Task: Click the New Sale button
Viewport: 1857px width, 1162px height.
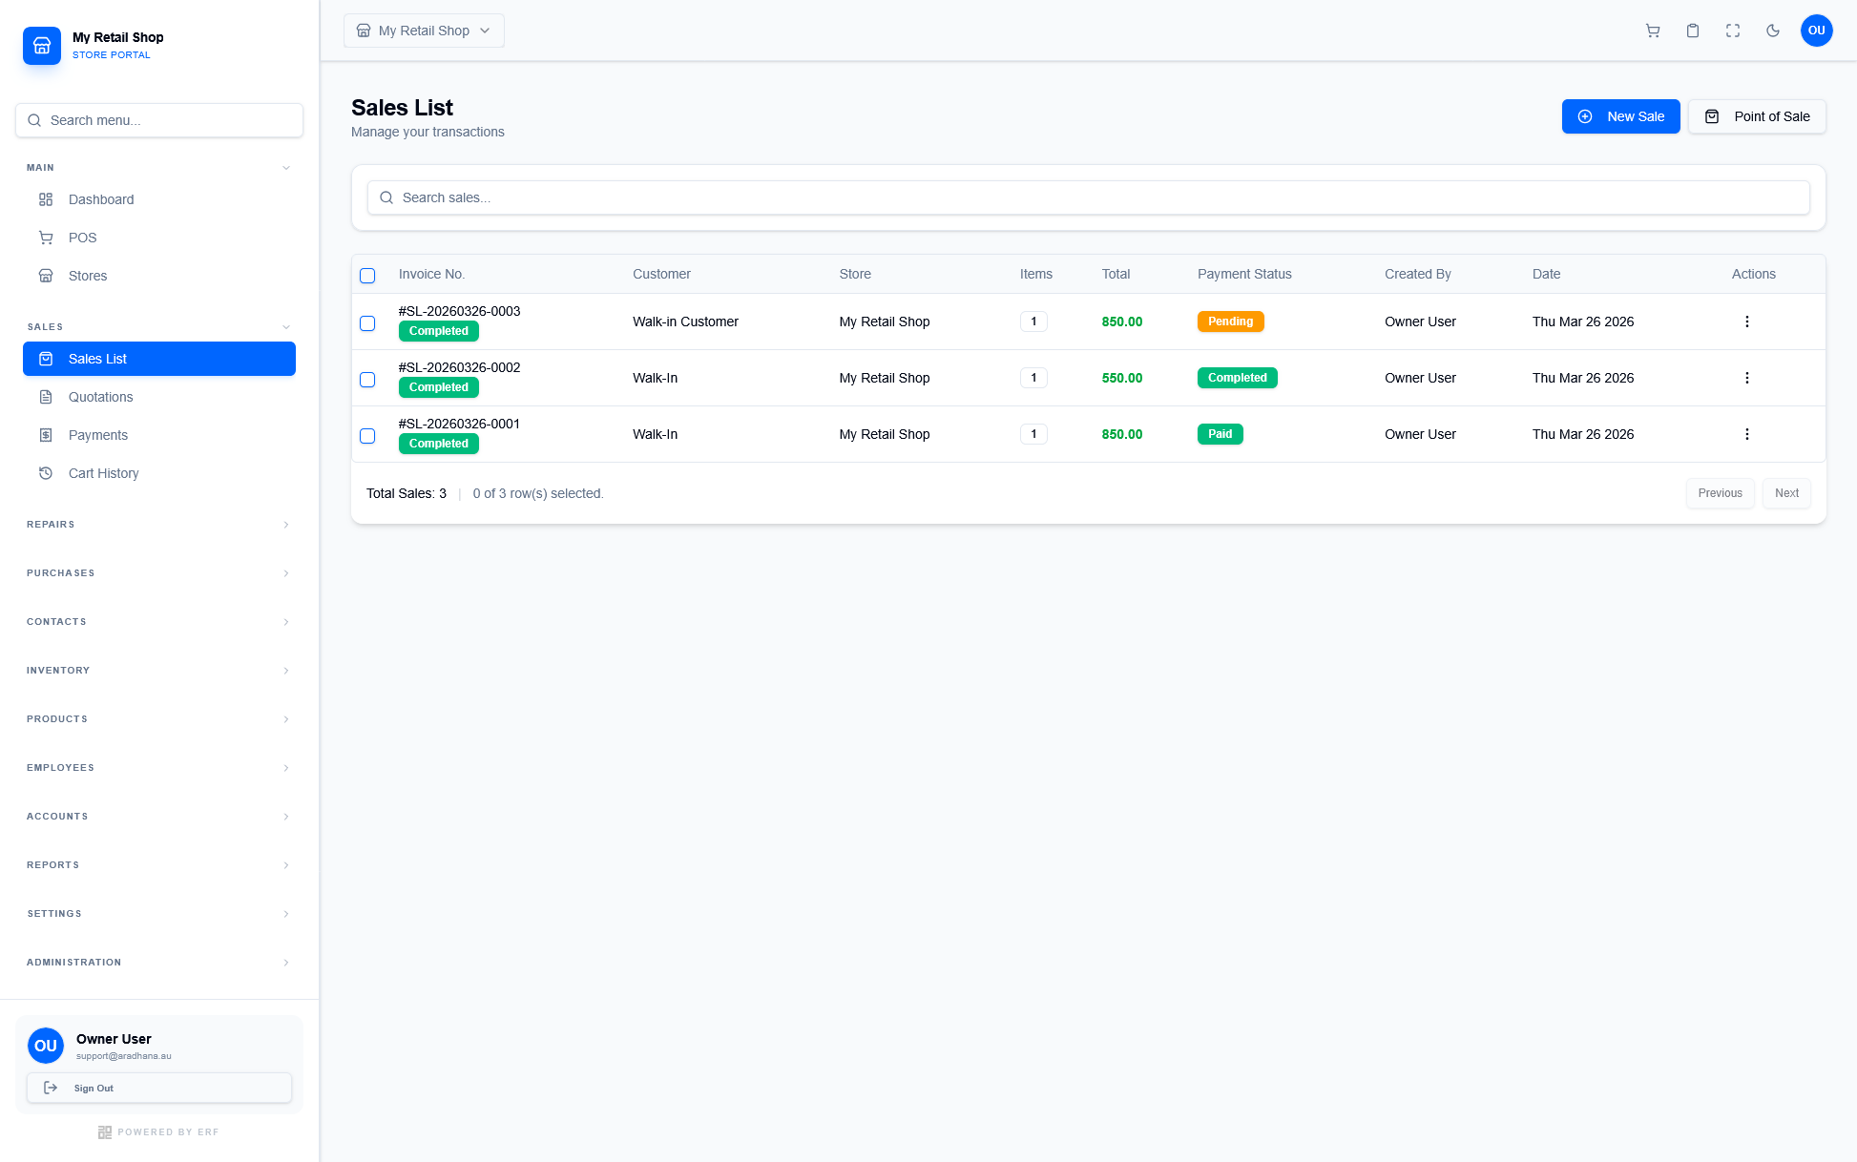Action: click(x=1620, y=116)
